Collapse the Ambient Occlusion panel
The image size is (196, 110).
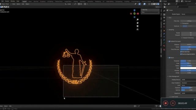point(168,41)
